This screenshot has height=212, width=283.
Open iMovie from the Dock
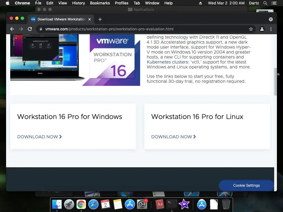[x=184, y=204]
